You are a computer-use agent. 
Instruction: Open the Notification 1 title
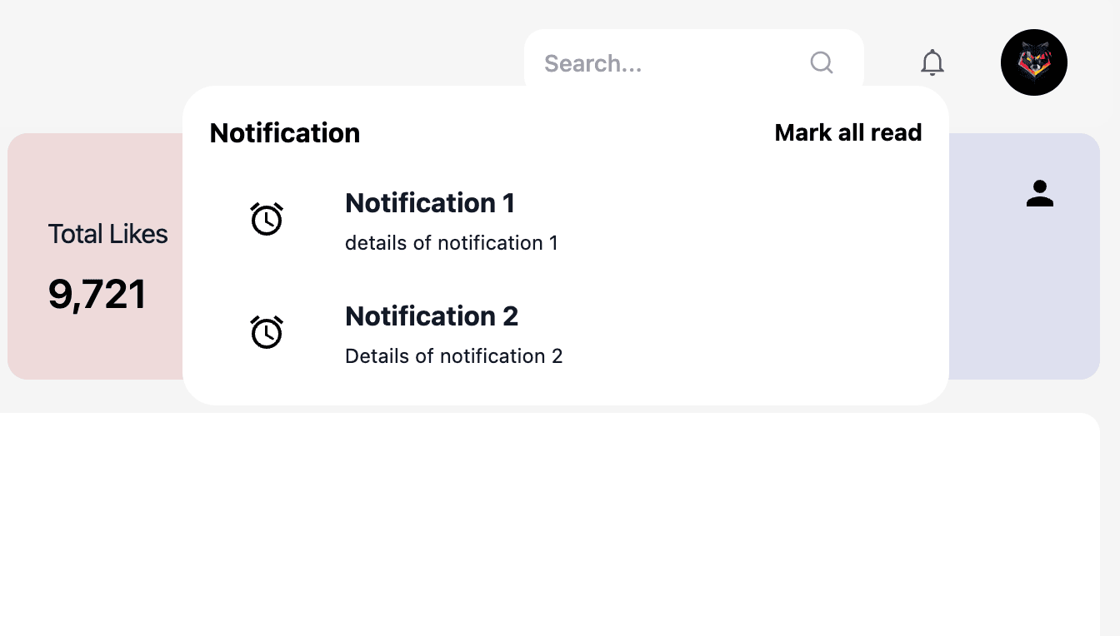(x=430, y=203)
